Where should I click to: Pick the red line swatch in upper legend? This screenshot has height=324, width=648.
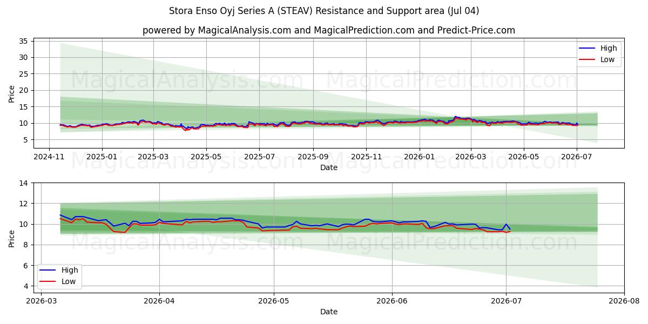tap(588, 60)
